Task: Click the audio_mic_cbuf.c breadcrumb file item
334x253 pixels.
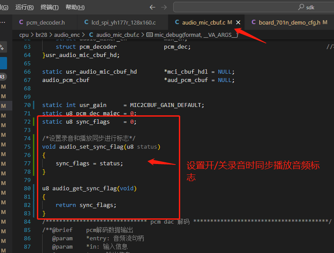Action: [114, 35]
